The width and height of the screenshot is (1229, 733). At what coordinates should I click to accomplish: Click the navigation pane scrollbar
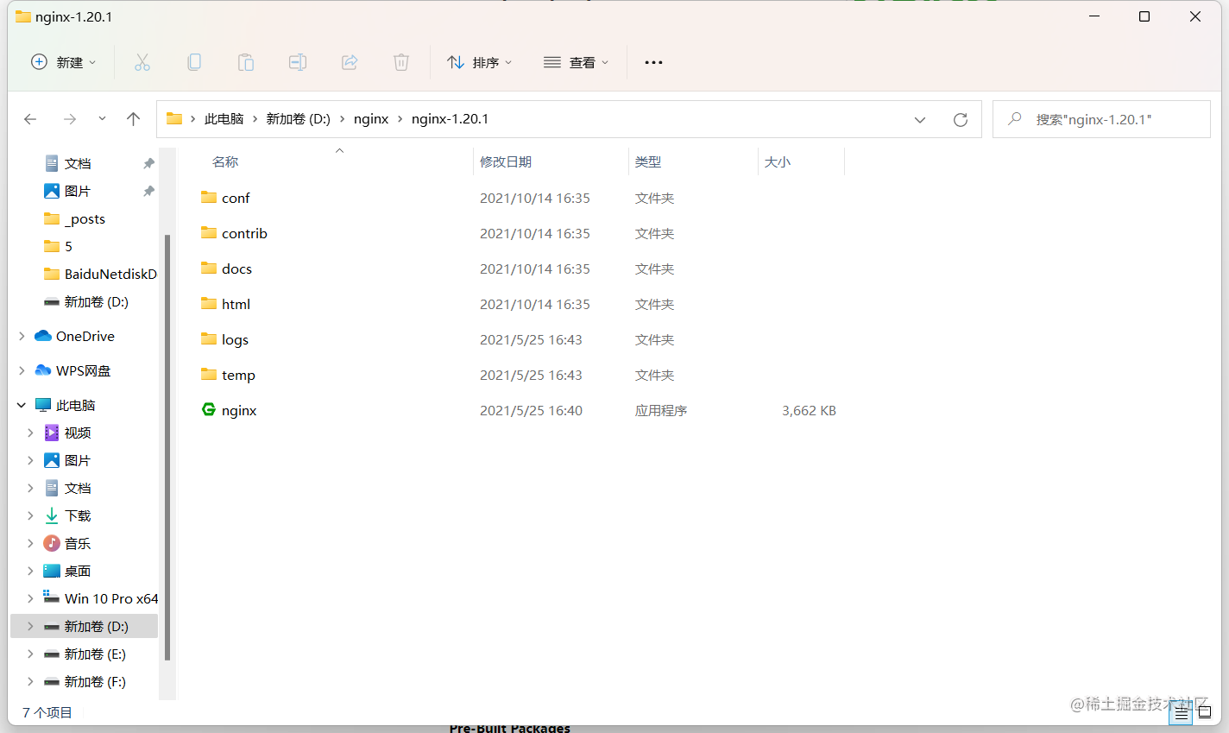[167, 447]
